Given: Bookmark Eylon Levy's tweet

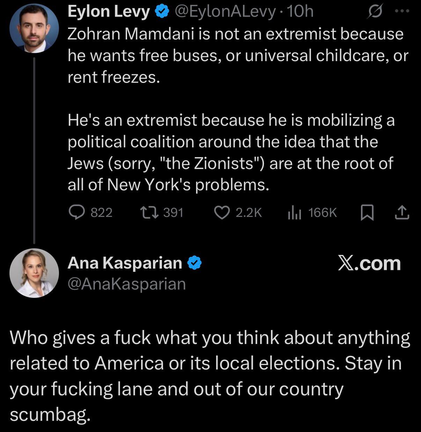Looking at the screenshot, I should point(367,213).
